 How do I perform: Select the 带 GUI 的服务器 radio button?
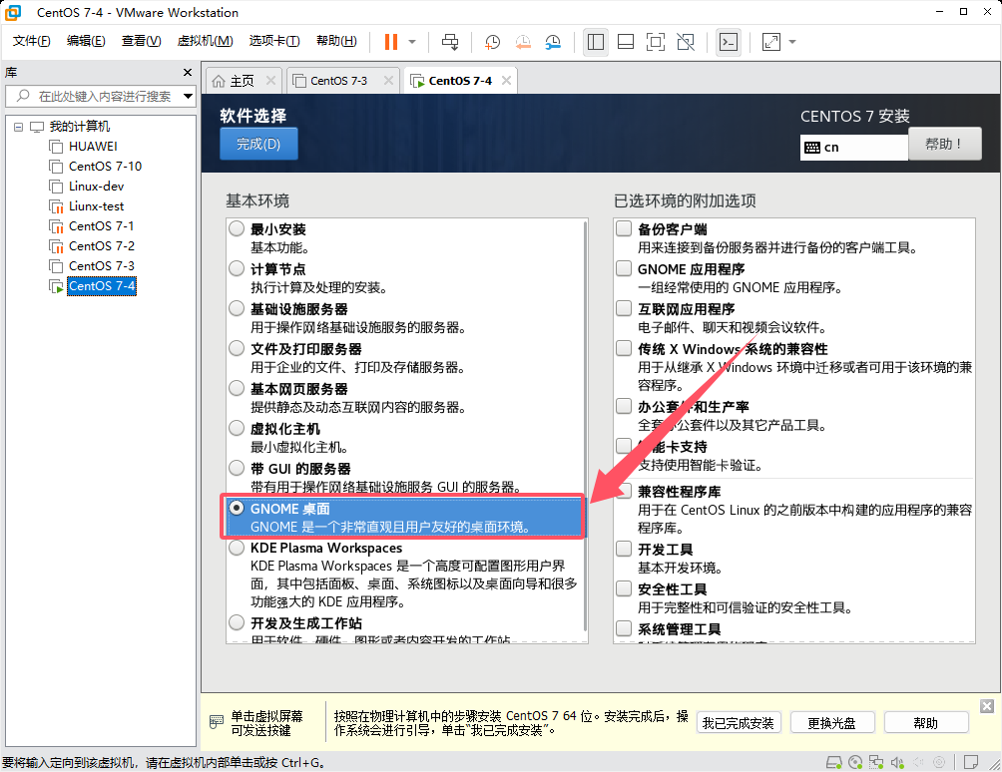click(x=237, y=468)
